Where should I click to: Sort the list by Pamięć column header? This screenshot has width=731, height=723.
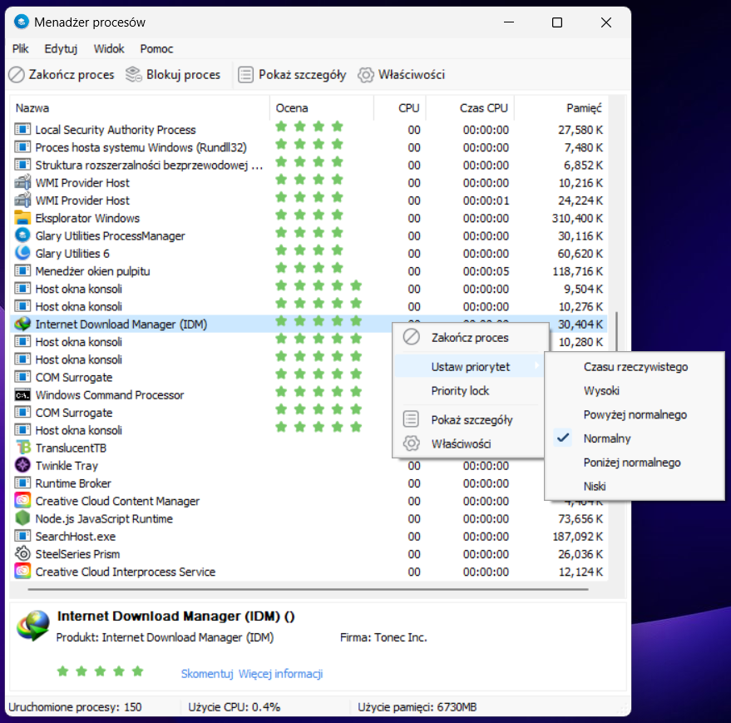[584, 108]
